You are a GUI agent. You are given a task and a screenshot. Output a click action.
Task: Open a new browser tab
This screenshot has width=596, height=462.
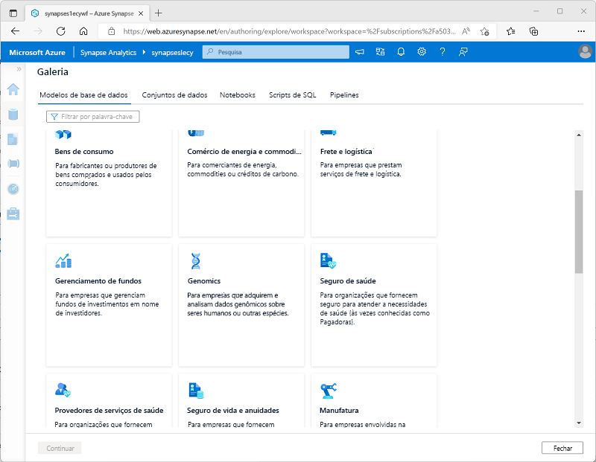pyautogui.click(x=159, y=13)
